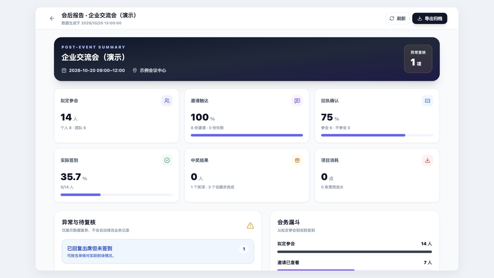Image resolution: width=494 pixels, height=278 pixels.
Task: Click the text 8 份邀请 · 0 份失败
Action: (x=207, y=128)
